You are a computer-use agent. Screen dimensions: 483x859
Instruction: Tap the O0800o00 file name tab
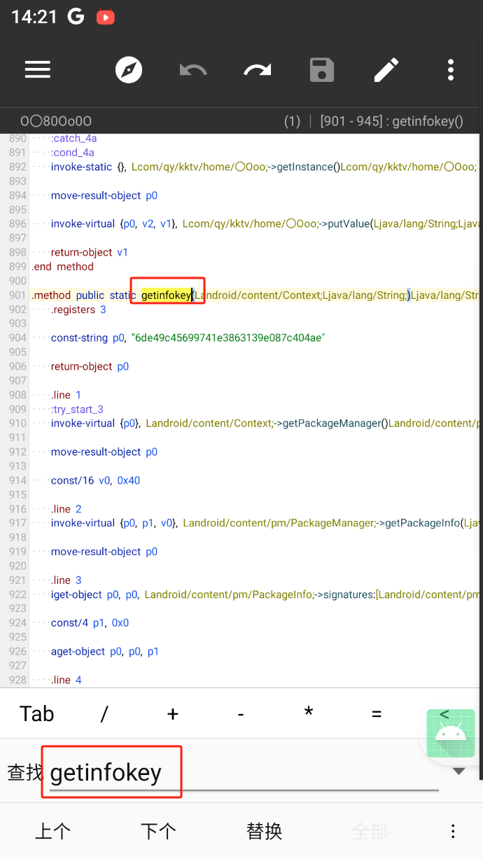pyautogui.click(x=56, y=121)
